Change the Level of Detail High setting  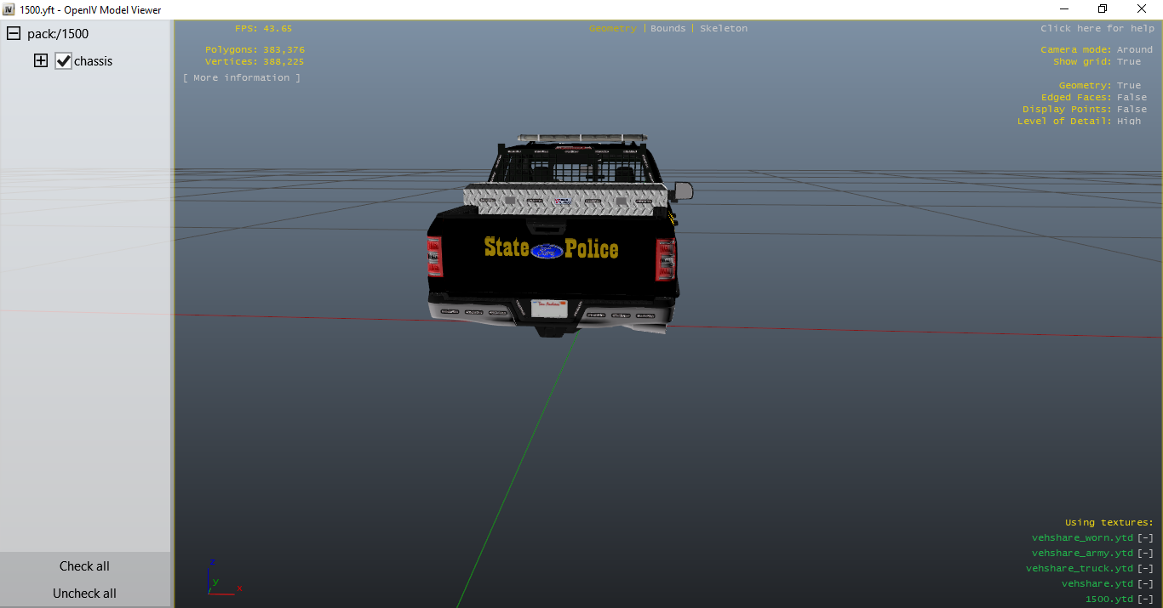pyautogui.click(x=1129, y=122)
